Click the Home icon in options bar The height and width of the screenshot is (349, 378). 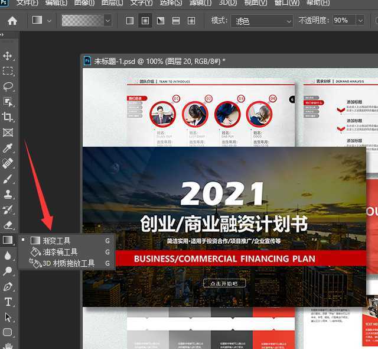click(x=12, y=21)
